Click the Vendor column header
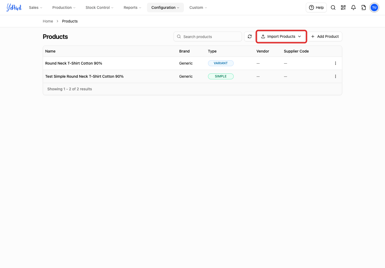Image resolution: width=385 pixels, height=268 pixels. [x=263, y=51]
